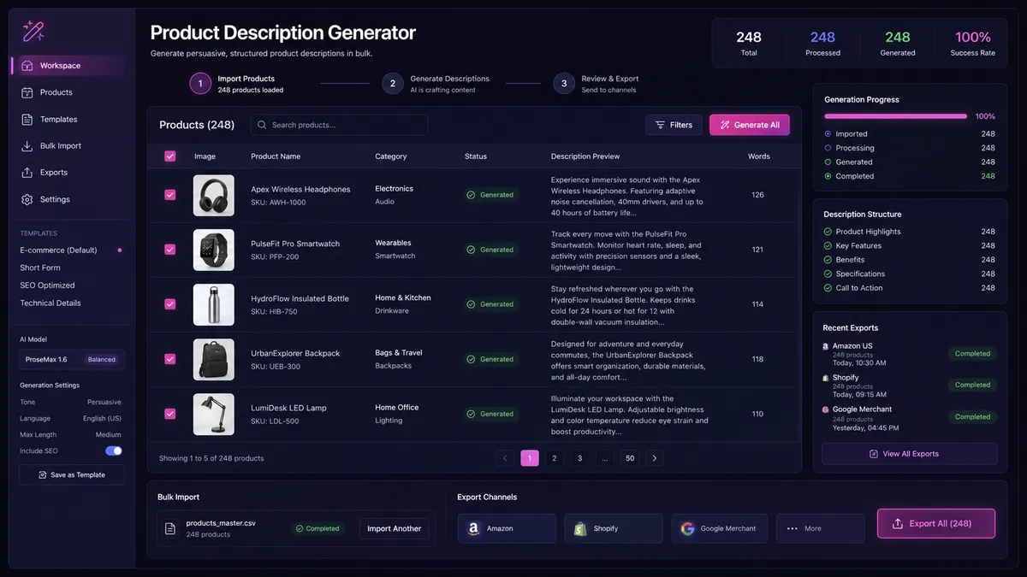The height and width of the screenshot is (577, 1027).
Task: Uncheck the UrbanExplorer Backpack row checkbox
Action: (x=169, y=359)
